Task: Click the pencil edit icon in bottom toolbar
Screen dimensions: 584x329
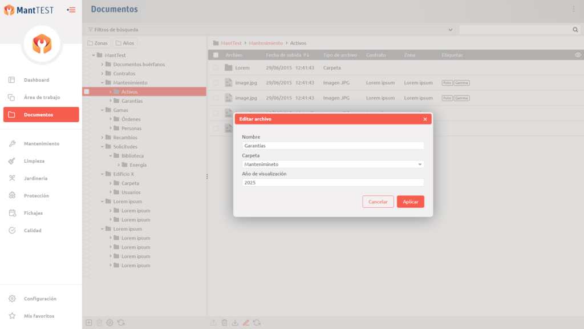Action: (246, 323)
